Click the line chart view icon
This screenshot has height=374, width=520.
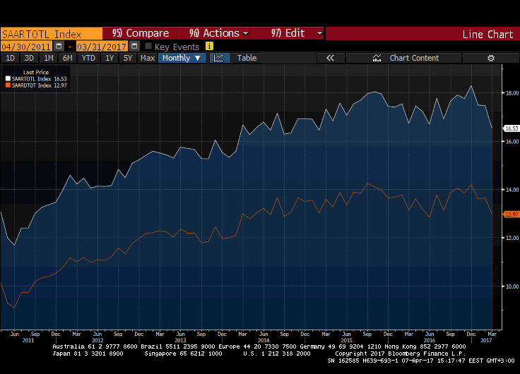click(219, 58)
